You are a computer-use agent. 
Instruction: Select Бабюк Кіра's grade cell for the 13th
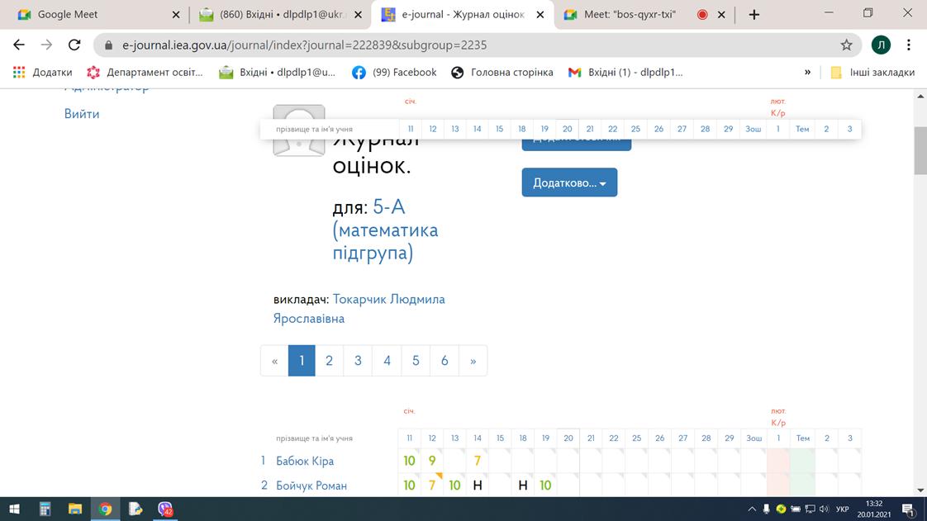click(x=454, y=461)
